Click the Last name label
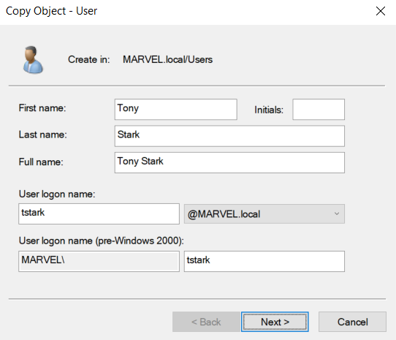This screenshot has height=340, width=396. click(x=42, y=135)
